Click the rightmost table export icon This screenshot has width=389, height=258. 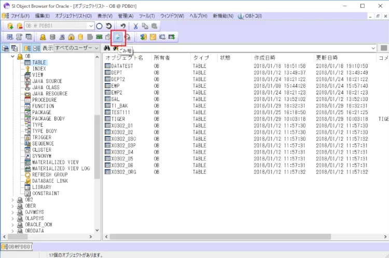pyautogui.click(x=172, y=37)
